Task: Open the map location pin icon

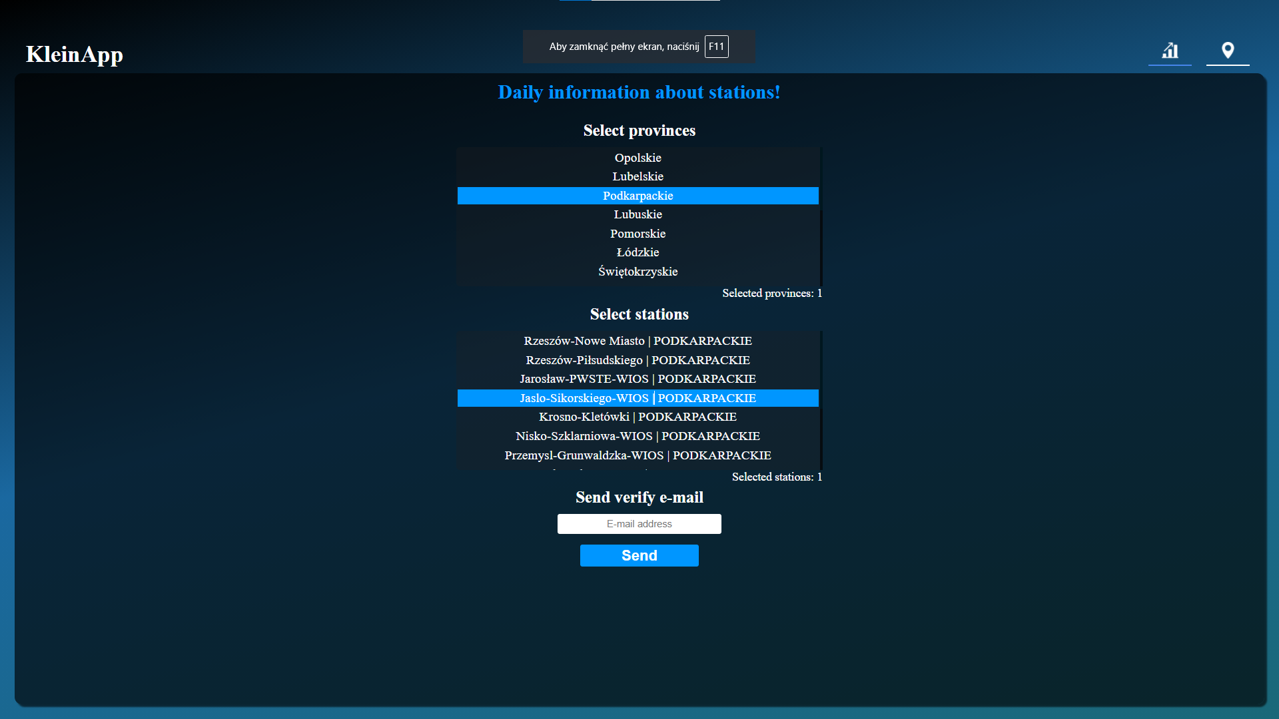Action: click(1227, 51)
